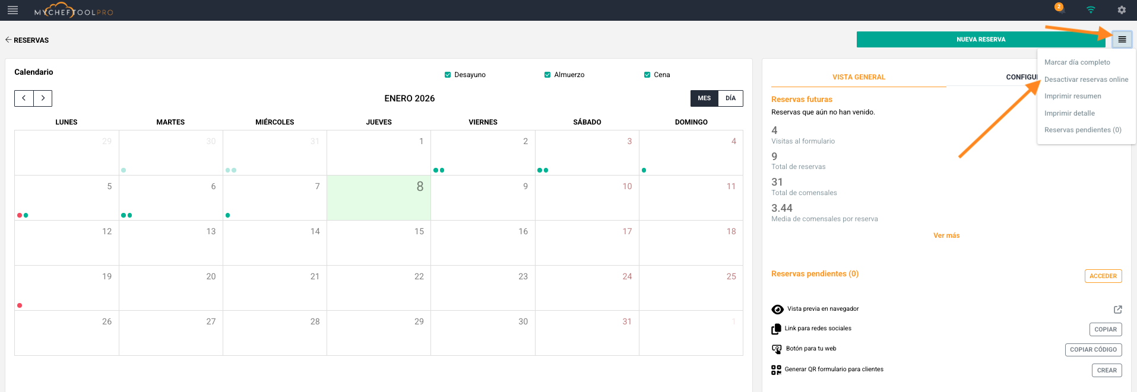This screenshot has width=1137, height=392.
Task: Disable the Cena checkbox
Action: (647, 75)
